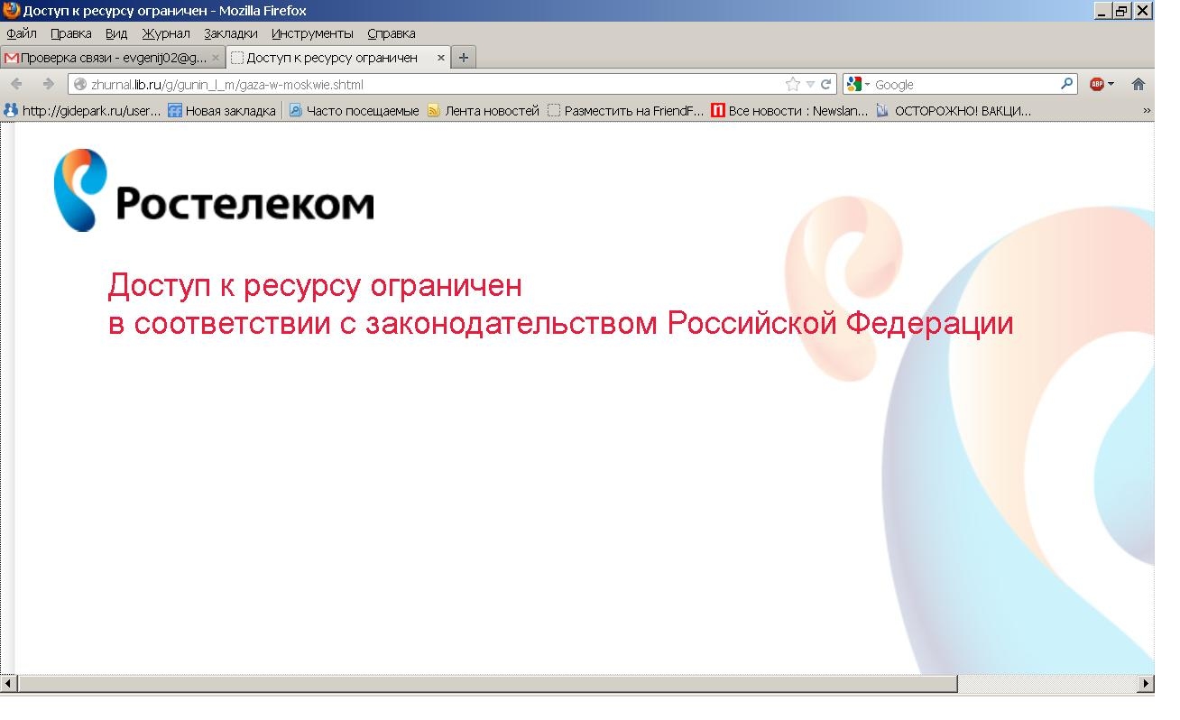This screenshot has height=720, width=1180.
Task: Bookmark this page with the star icon
Action: click(x=792, y=84)
